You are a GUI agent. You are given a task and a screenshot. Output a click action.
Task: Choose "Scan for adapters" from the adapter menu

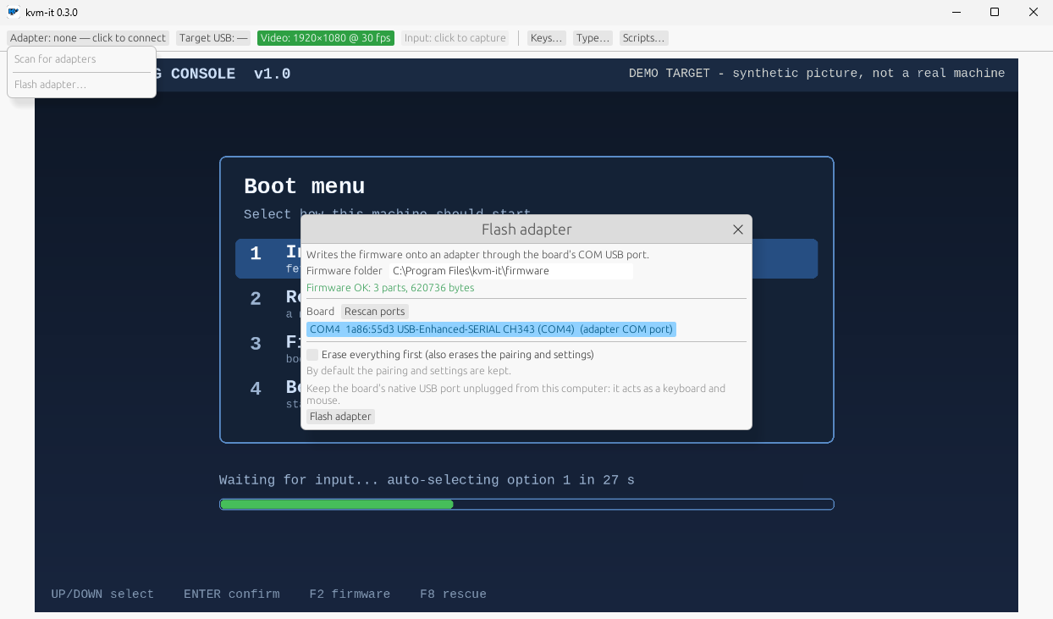tap(81, 59)
